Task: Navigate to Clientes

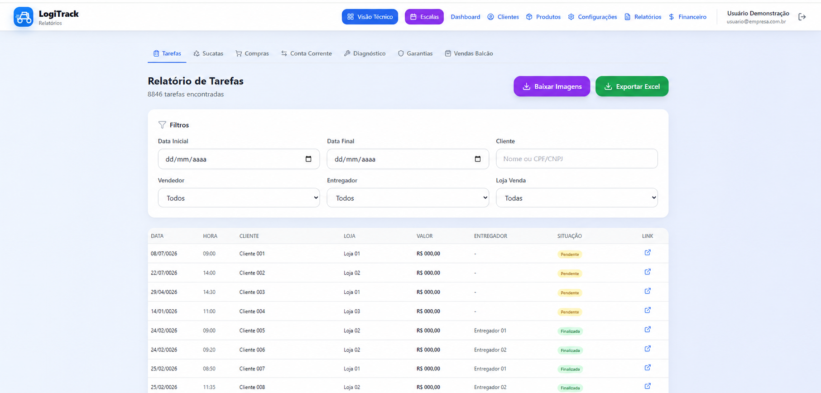Action: coord(503,17)
